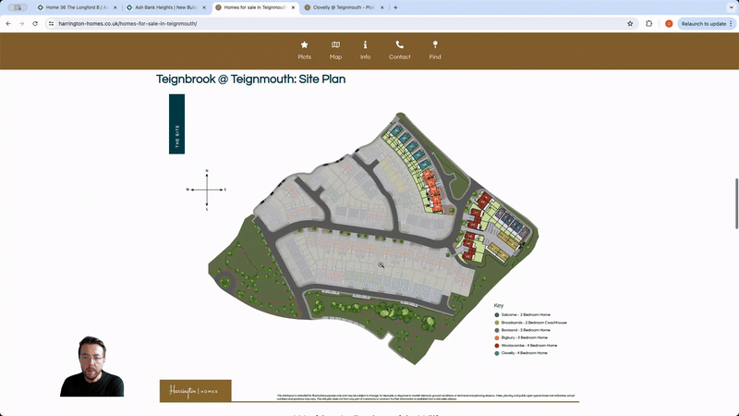Screen dimensions: 739x416
Task: Click the Plots star icon
Action: point(304,44)
